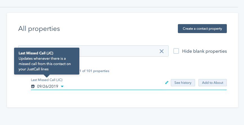Clear the property search with the X icon
The height and width of the screenshot is (125, 244).
[x=162, y=51]
